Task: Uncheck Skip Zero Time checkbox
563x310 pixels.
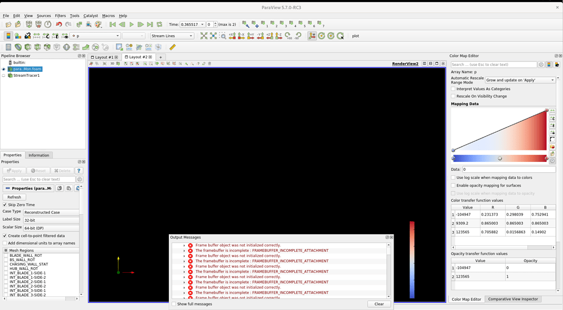Action: pos(4,205)
